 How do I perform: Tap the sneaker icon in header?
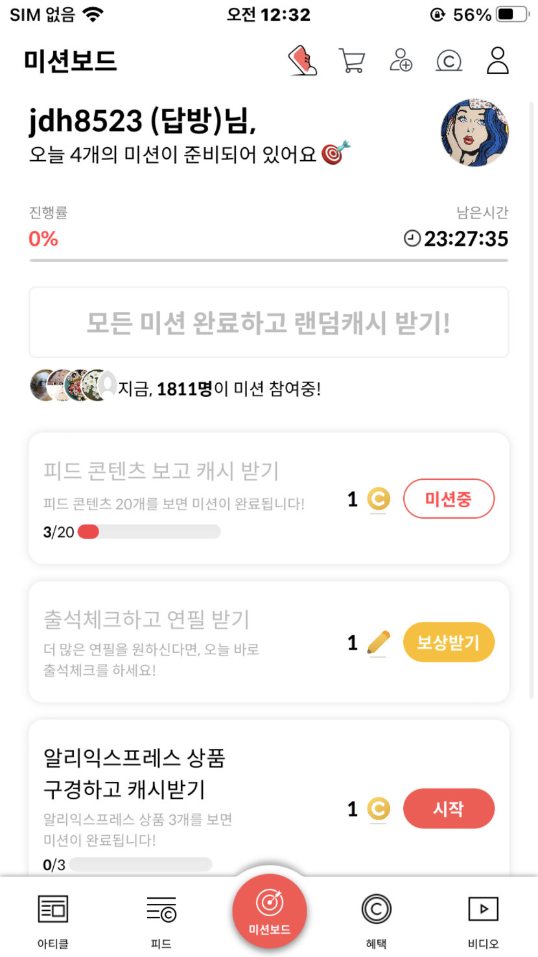pyautogui.click(x=303, y=61)
